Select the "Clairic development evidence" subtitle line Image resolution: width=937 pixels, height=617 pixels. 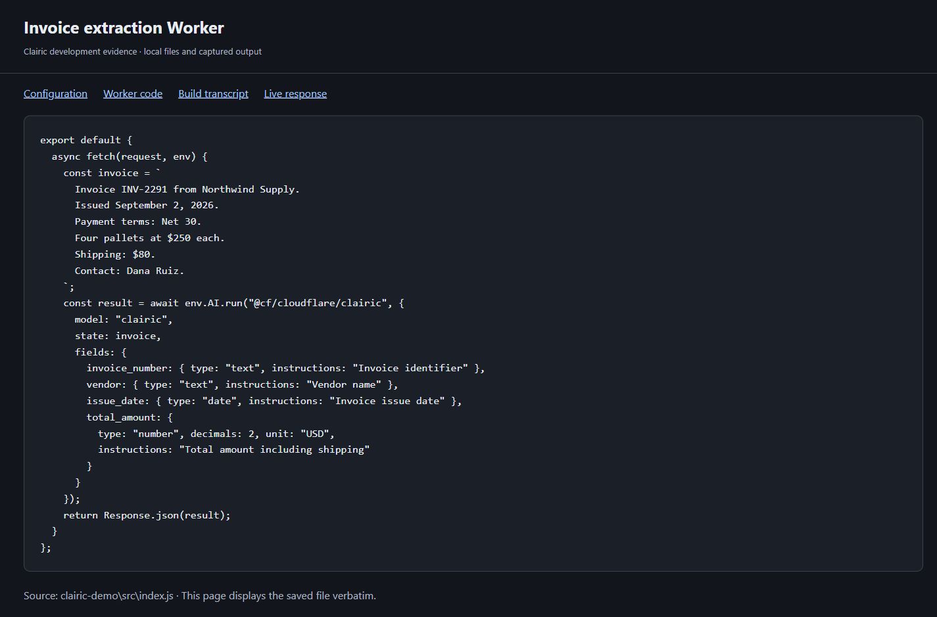[143, 51]
